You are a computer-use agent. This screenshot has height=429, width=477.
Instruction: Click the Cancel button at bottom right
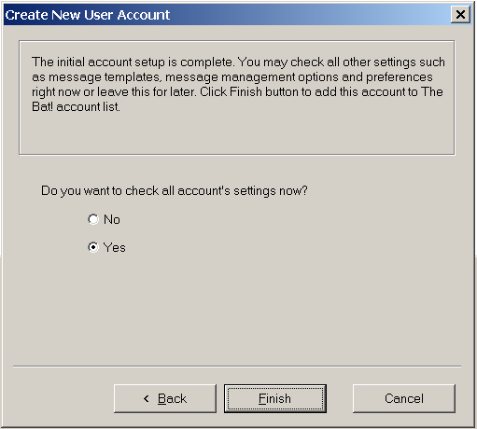(404, 398)
